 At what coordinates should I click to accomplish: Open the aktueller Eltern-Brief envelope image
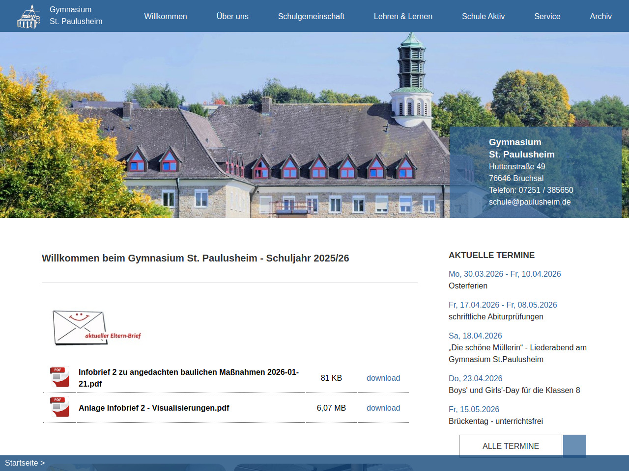click(97, 327)
